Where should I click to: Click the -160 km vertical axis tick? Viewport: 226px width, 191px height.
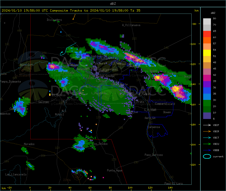(x=194, y=104)
